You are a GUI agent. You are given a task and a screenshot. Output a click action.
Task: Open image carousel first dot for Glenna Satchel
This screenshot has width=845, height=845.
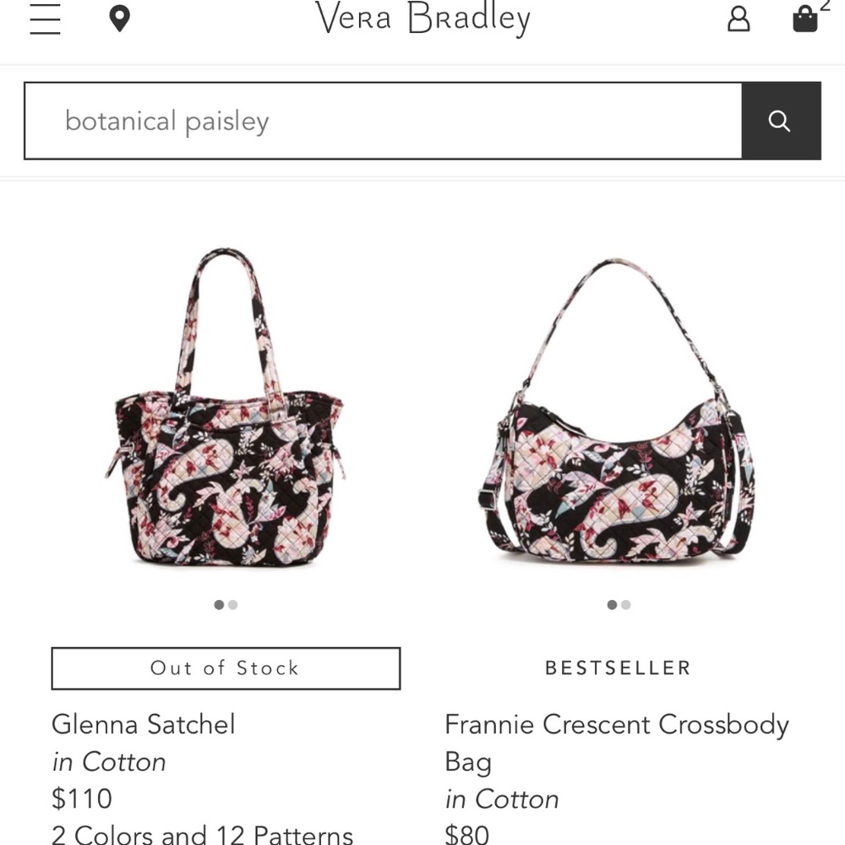pos(219,605)
